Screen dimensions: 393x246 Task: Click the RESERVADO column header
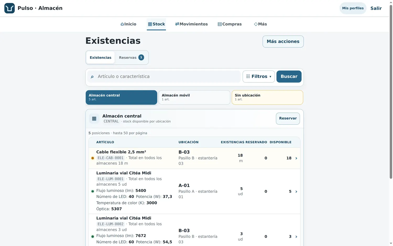click(256, 142)
